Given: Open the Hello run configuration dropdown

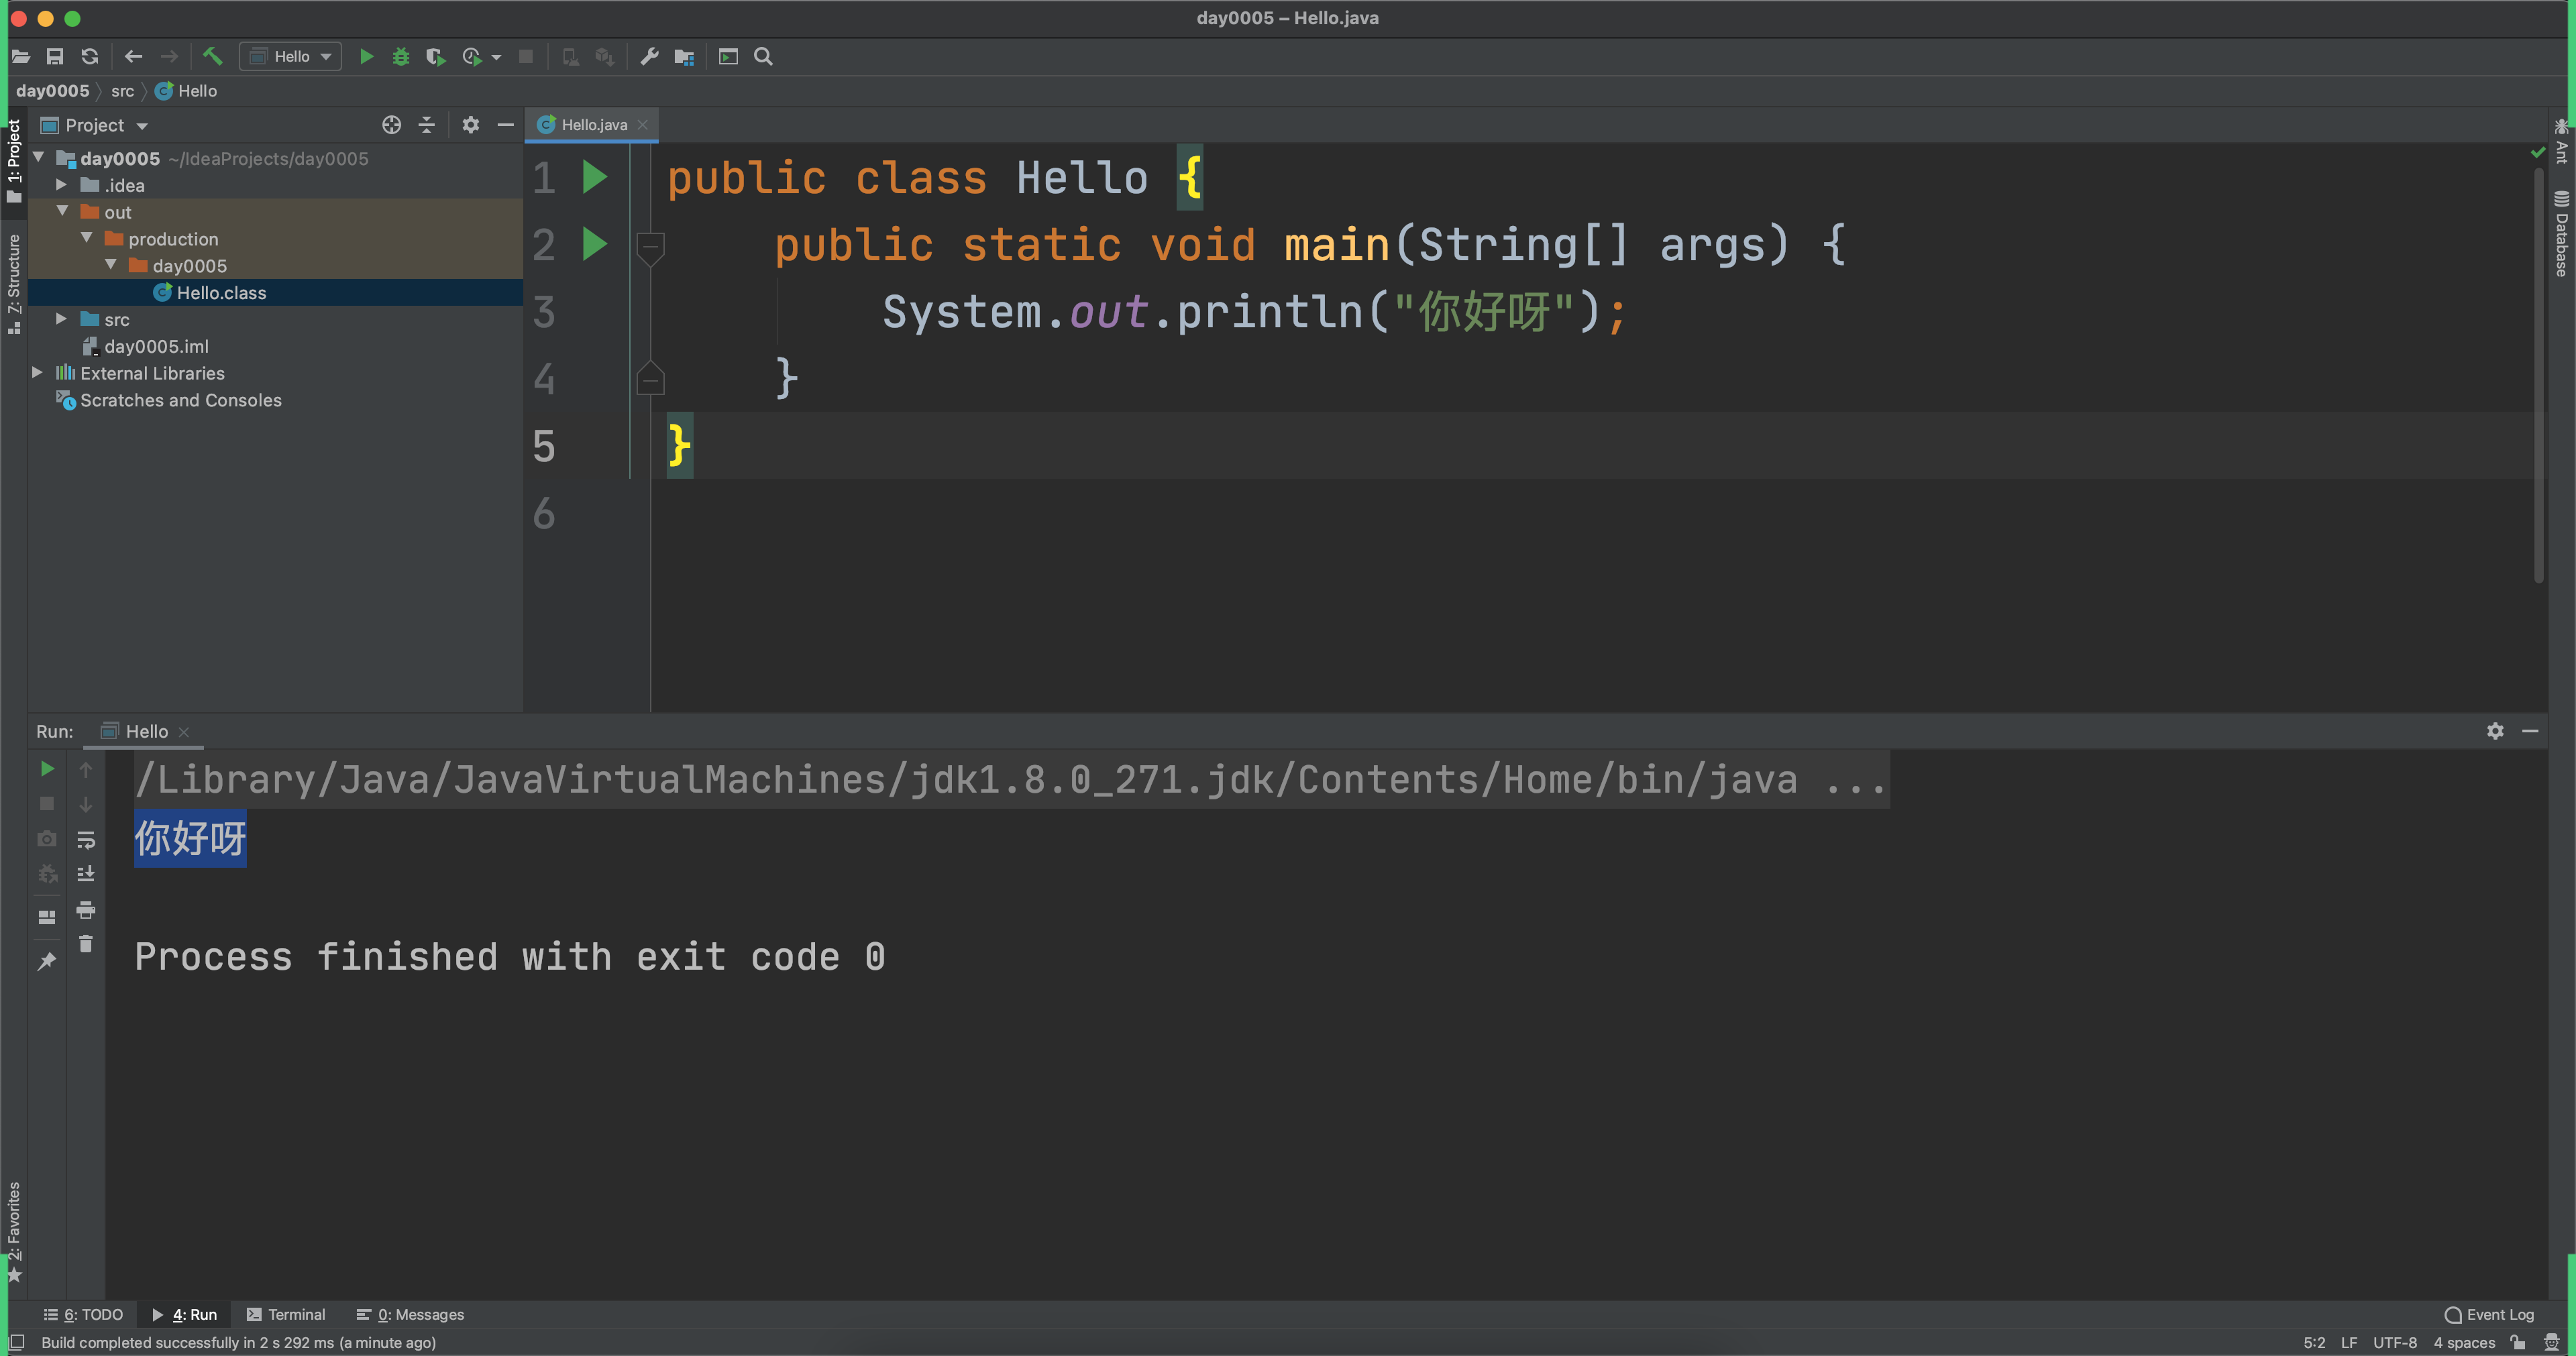Looking at the screenshot, I should (x=291, y=56).
